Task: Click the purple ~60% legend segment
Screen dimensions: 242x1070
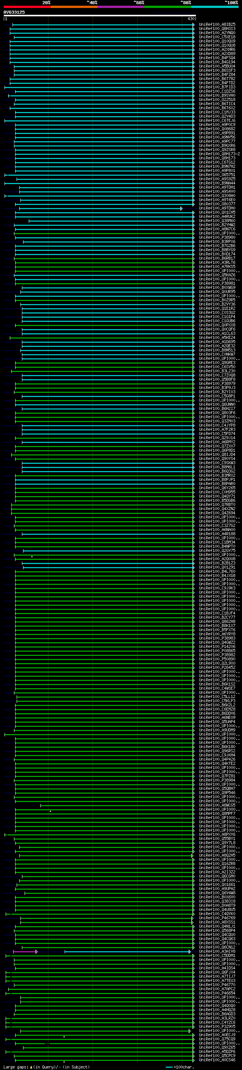Action: tap(121, 7)
